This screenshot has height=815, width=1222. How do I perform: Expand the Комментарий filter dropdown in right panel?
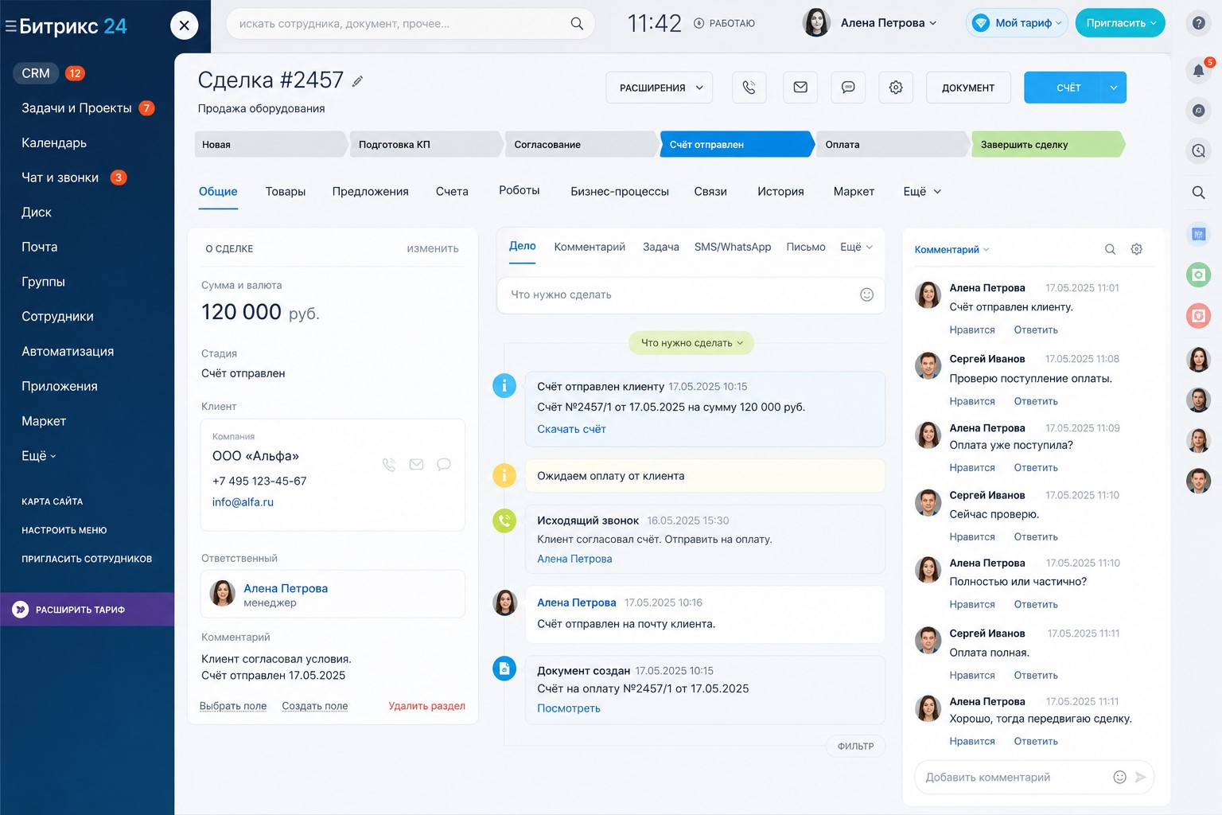pyautogui.click(x=952, y=249)
